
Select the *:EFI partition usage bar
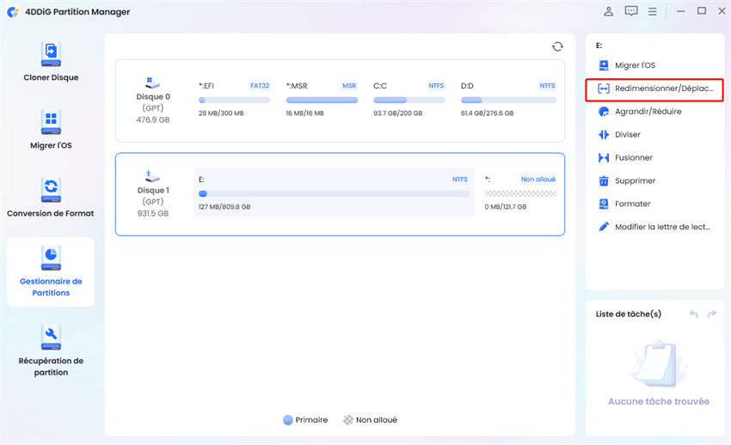pyautogui.click(x=235, y=100)
